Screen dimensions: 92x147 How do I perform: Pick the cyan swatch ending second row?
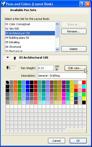click(84, 86)
